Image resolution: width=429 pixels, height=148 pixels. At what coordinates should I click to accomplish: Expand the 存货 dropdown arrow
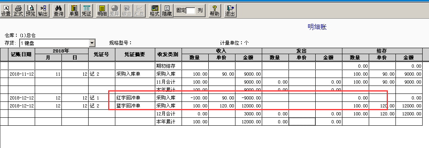click(x=92, y=43)
